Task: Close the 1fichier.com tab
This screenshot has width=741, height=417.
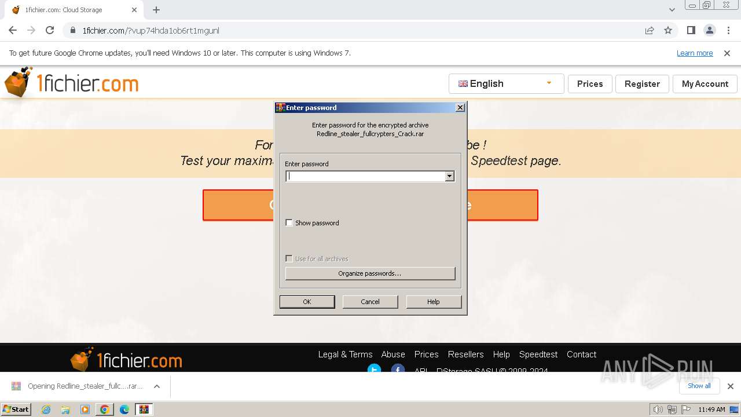Action: tap(134, 10)
